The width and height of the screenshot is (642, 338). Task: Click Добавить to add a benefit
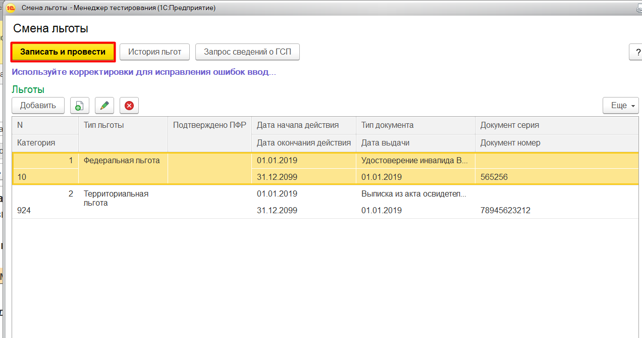(38, 106)
